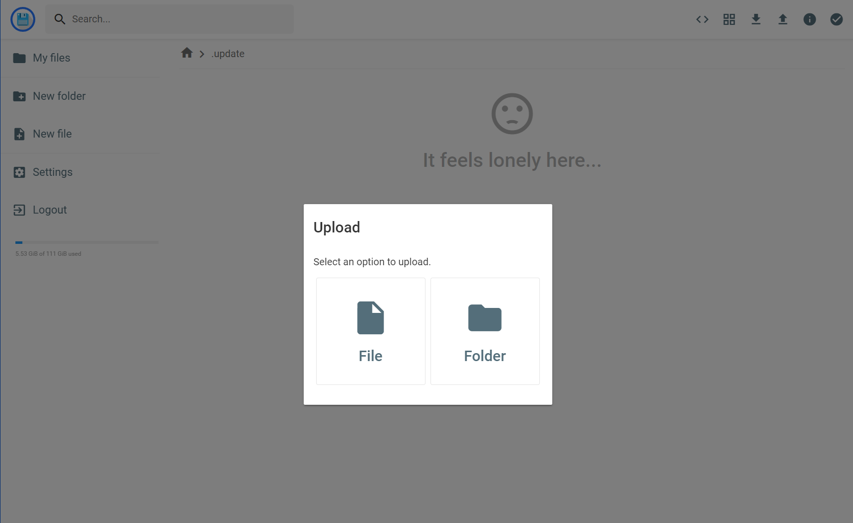
Task: Choose File option in Upload dialog
Action: click(x=370, y=331)
